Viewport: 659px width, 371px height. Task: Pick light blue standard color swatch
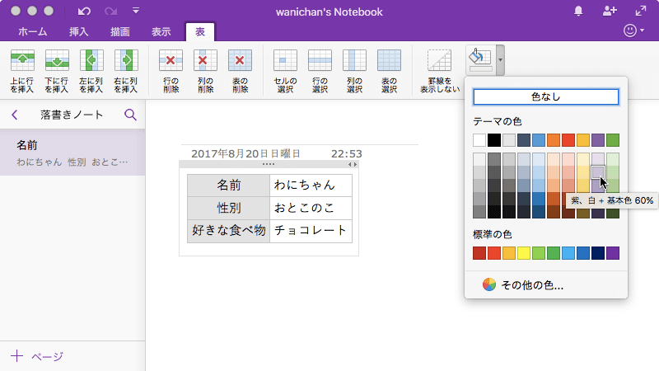pyautogui.click(x=568, y=253)
